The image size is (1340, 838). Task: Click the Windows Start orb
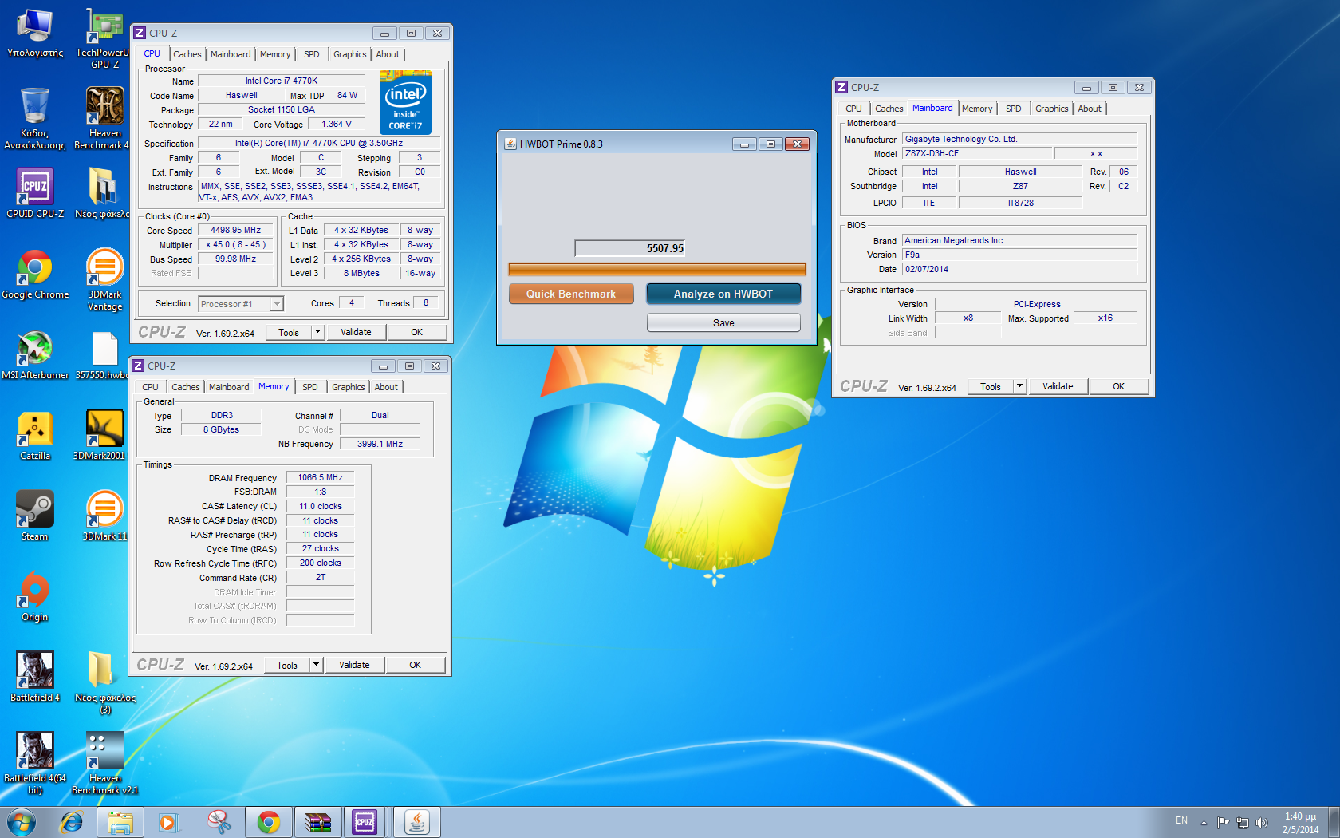click(x=22, y=822)
